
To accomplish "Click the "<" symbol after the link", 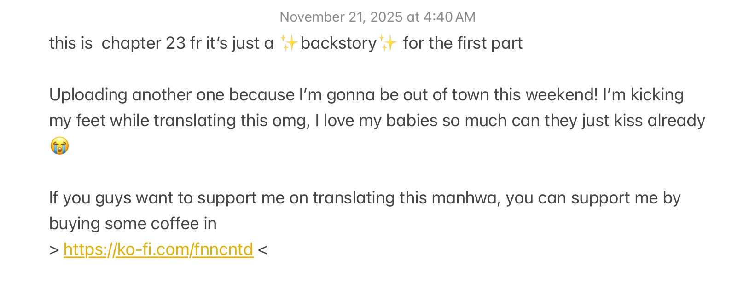I will pos(262,249).
